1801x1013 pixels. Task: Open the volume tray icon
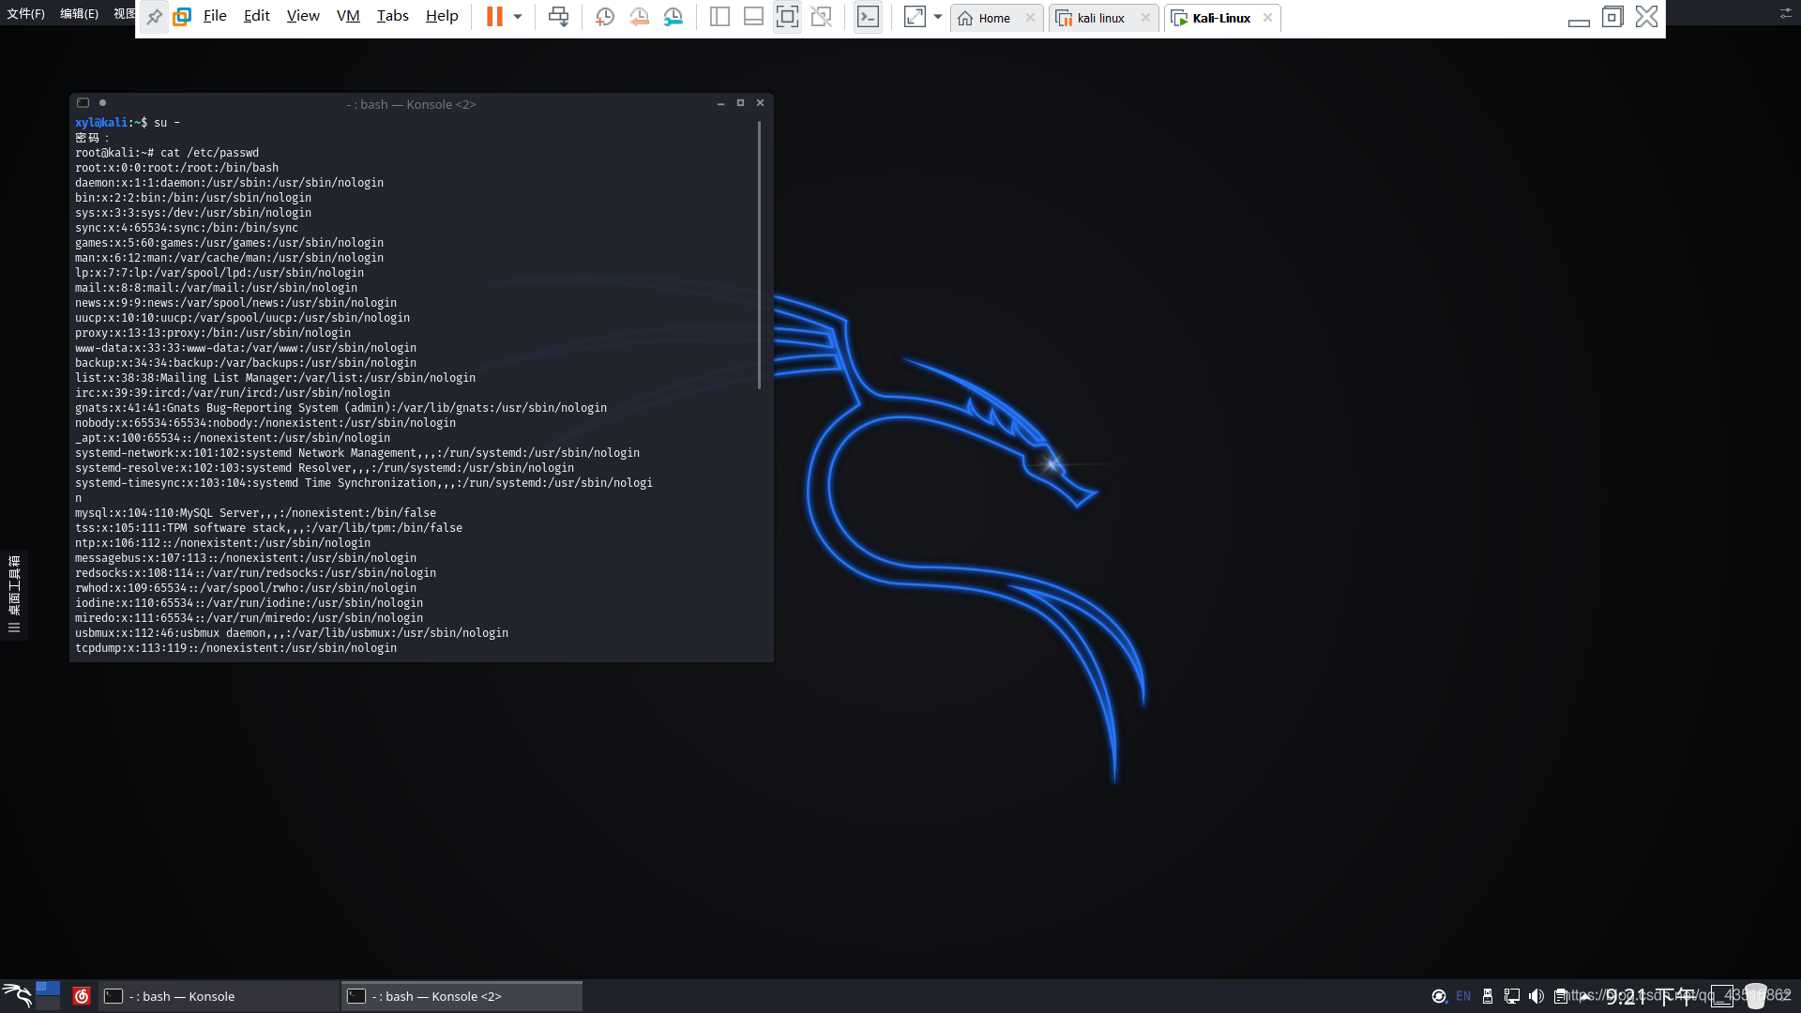1536,996
